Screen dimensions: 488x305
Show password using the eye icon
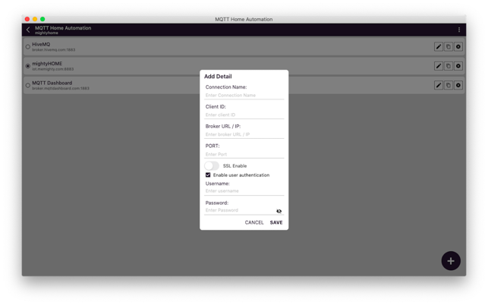(279, 211)
